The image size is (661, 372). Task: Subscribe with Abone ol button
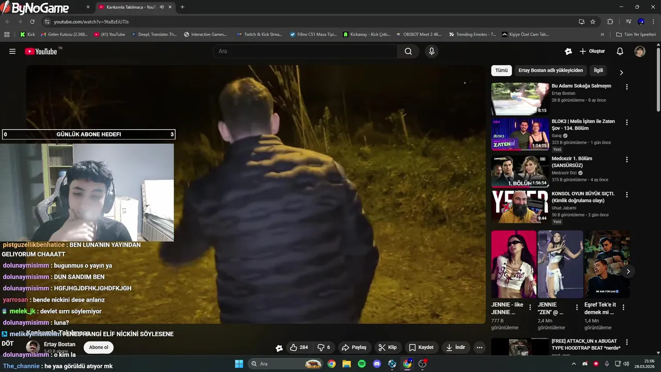coord(99,347)
